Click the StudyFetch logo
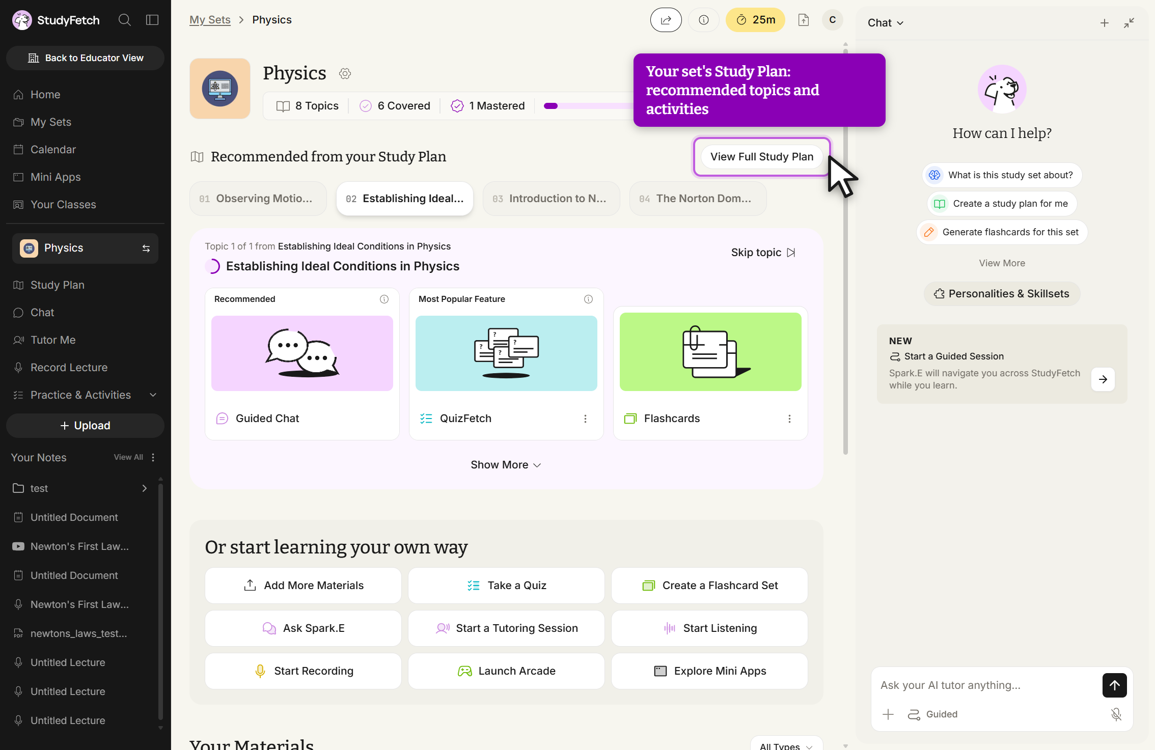 (56, 20)
